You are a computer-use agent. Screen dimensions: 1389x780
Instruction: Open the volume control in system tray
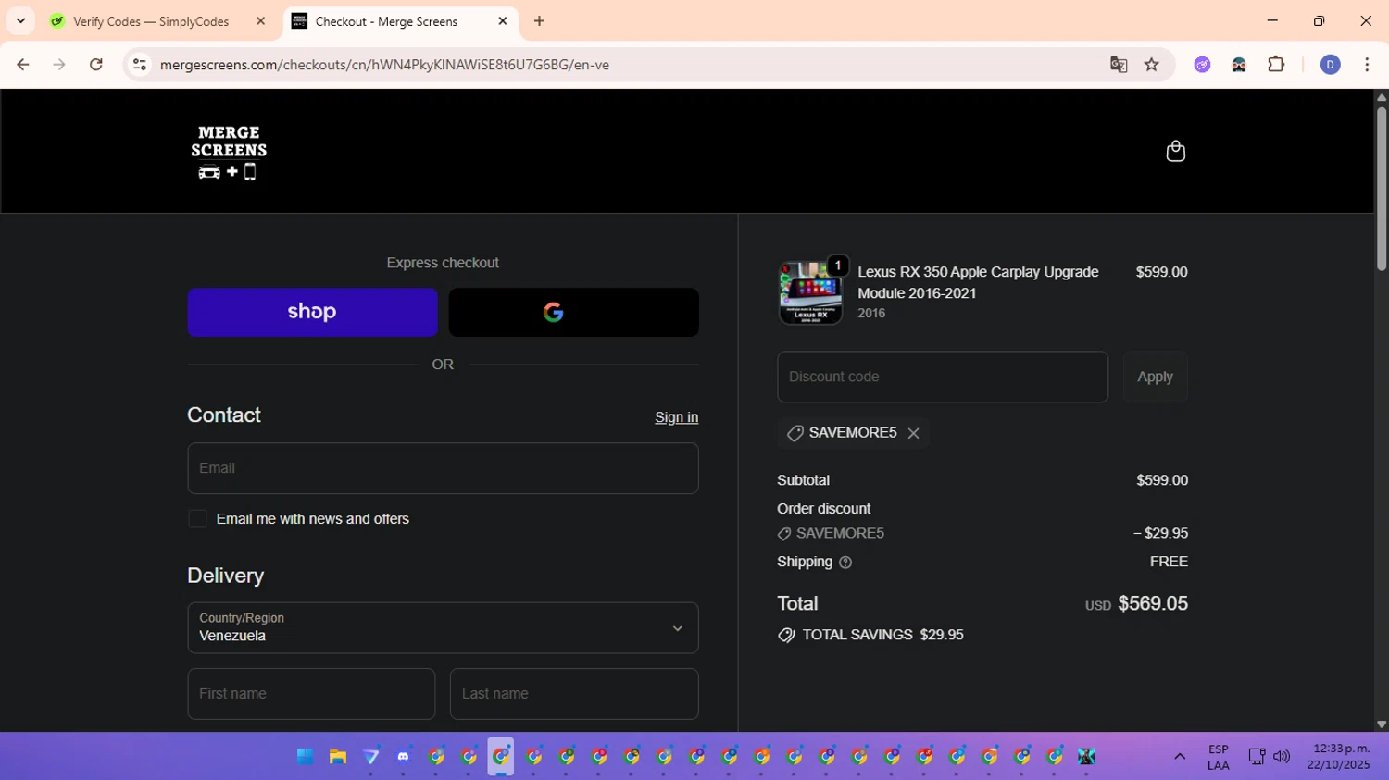click(1282, 757)
